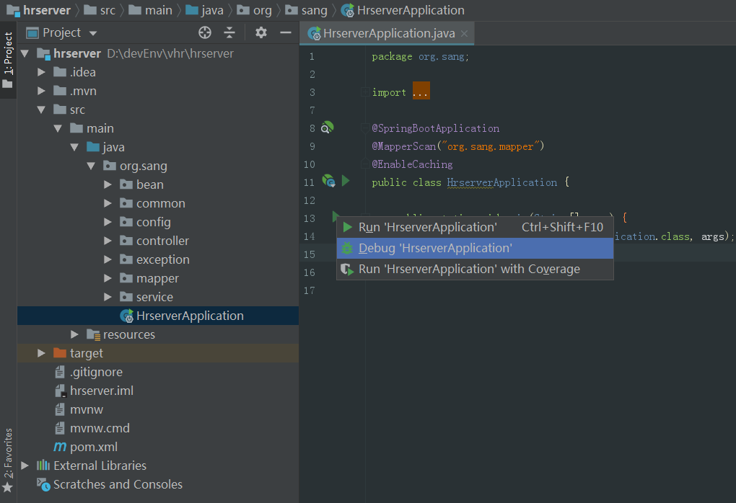The image size is (736, 503).
Task: Expand the target folder
Action: (x=42, y=353)
